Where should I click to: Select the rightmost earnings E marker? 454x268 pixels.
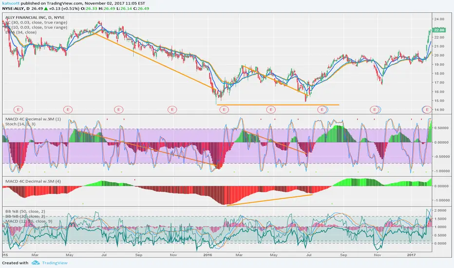(427, 110)
